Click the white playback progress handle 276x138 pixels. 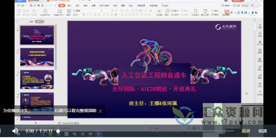58,131
